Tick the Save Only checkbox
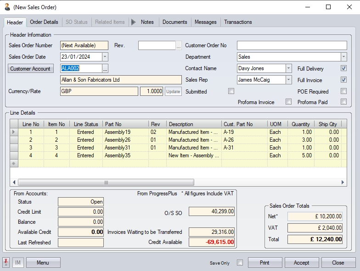The image size is (360, 271). click(240, 263)
